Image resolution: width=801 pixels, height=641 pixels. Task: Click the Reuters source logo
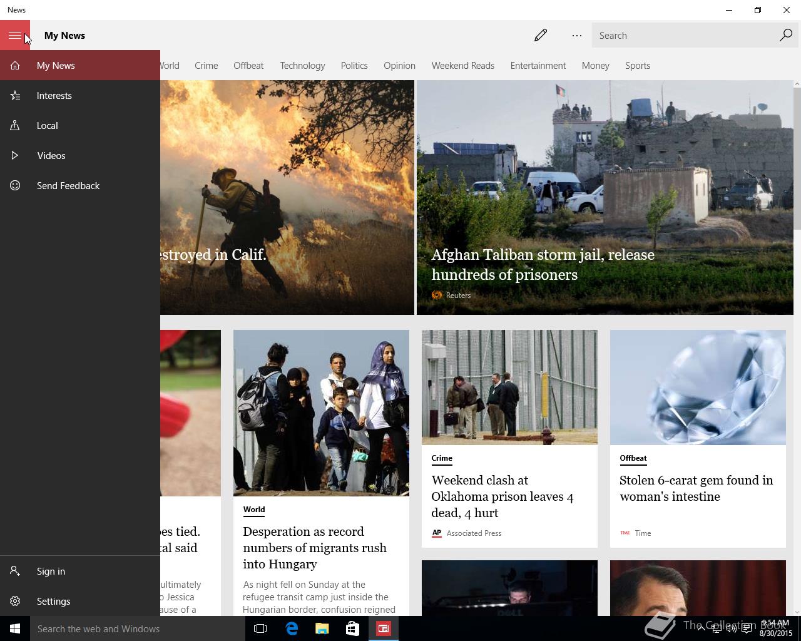[437, 295]
